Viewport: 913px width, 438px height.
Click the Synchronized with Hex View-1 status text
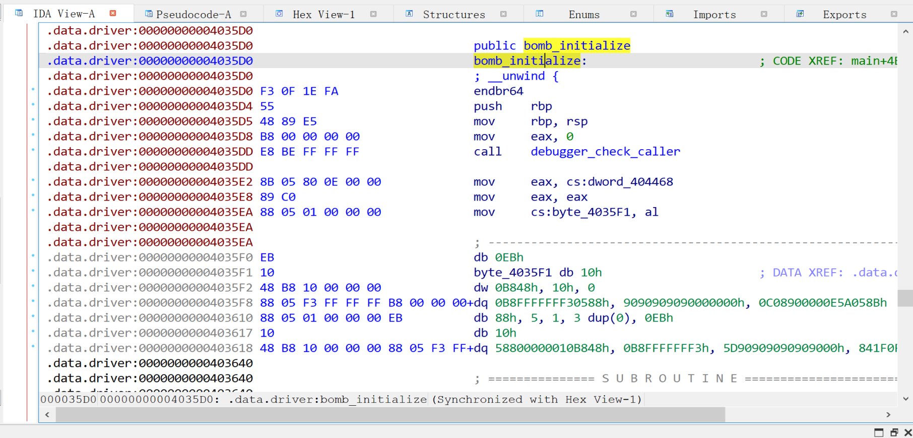(537, 400)
